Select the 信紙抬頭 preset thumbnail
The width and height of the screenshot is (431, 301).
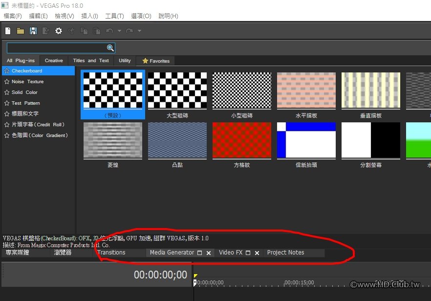pos(306,140)
